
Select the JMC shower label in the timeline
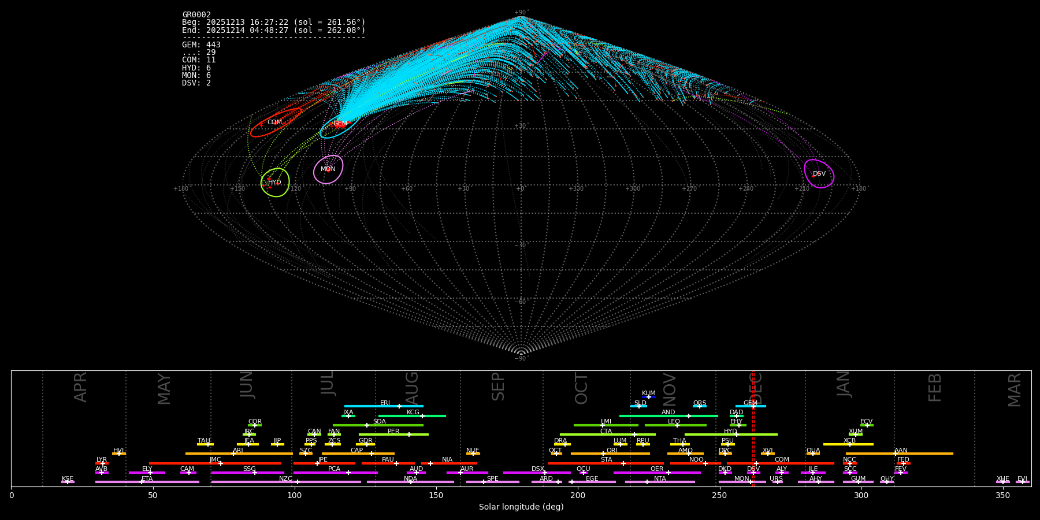(x=215, y=459)
